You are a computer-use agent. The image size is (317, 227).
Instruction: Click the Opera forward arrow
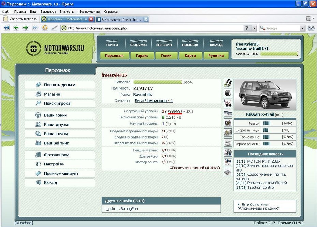pyautogui.click(x=26, y=28)
